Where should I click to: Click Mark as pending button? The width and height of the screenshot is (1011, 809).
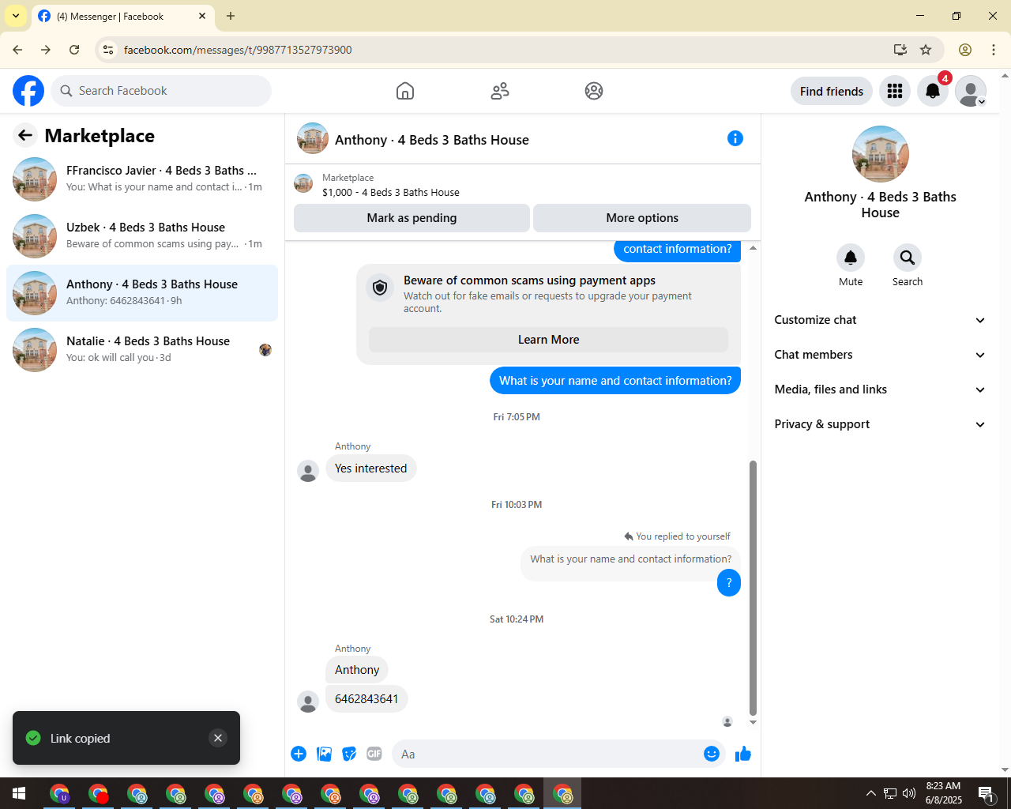coord(412,218)
